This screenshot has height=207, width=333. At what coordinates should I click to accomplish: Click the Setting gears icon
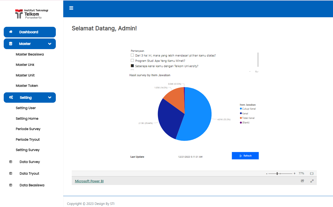click(11, 97)
